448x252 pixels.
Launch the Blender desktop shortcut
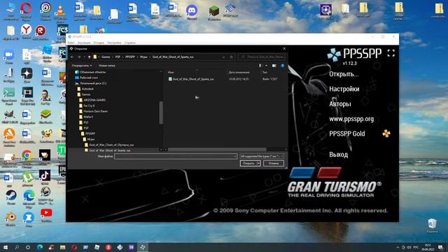coord(10,217)
